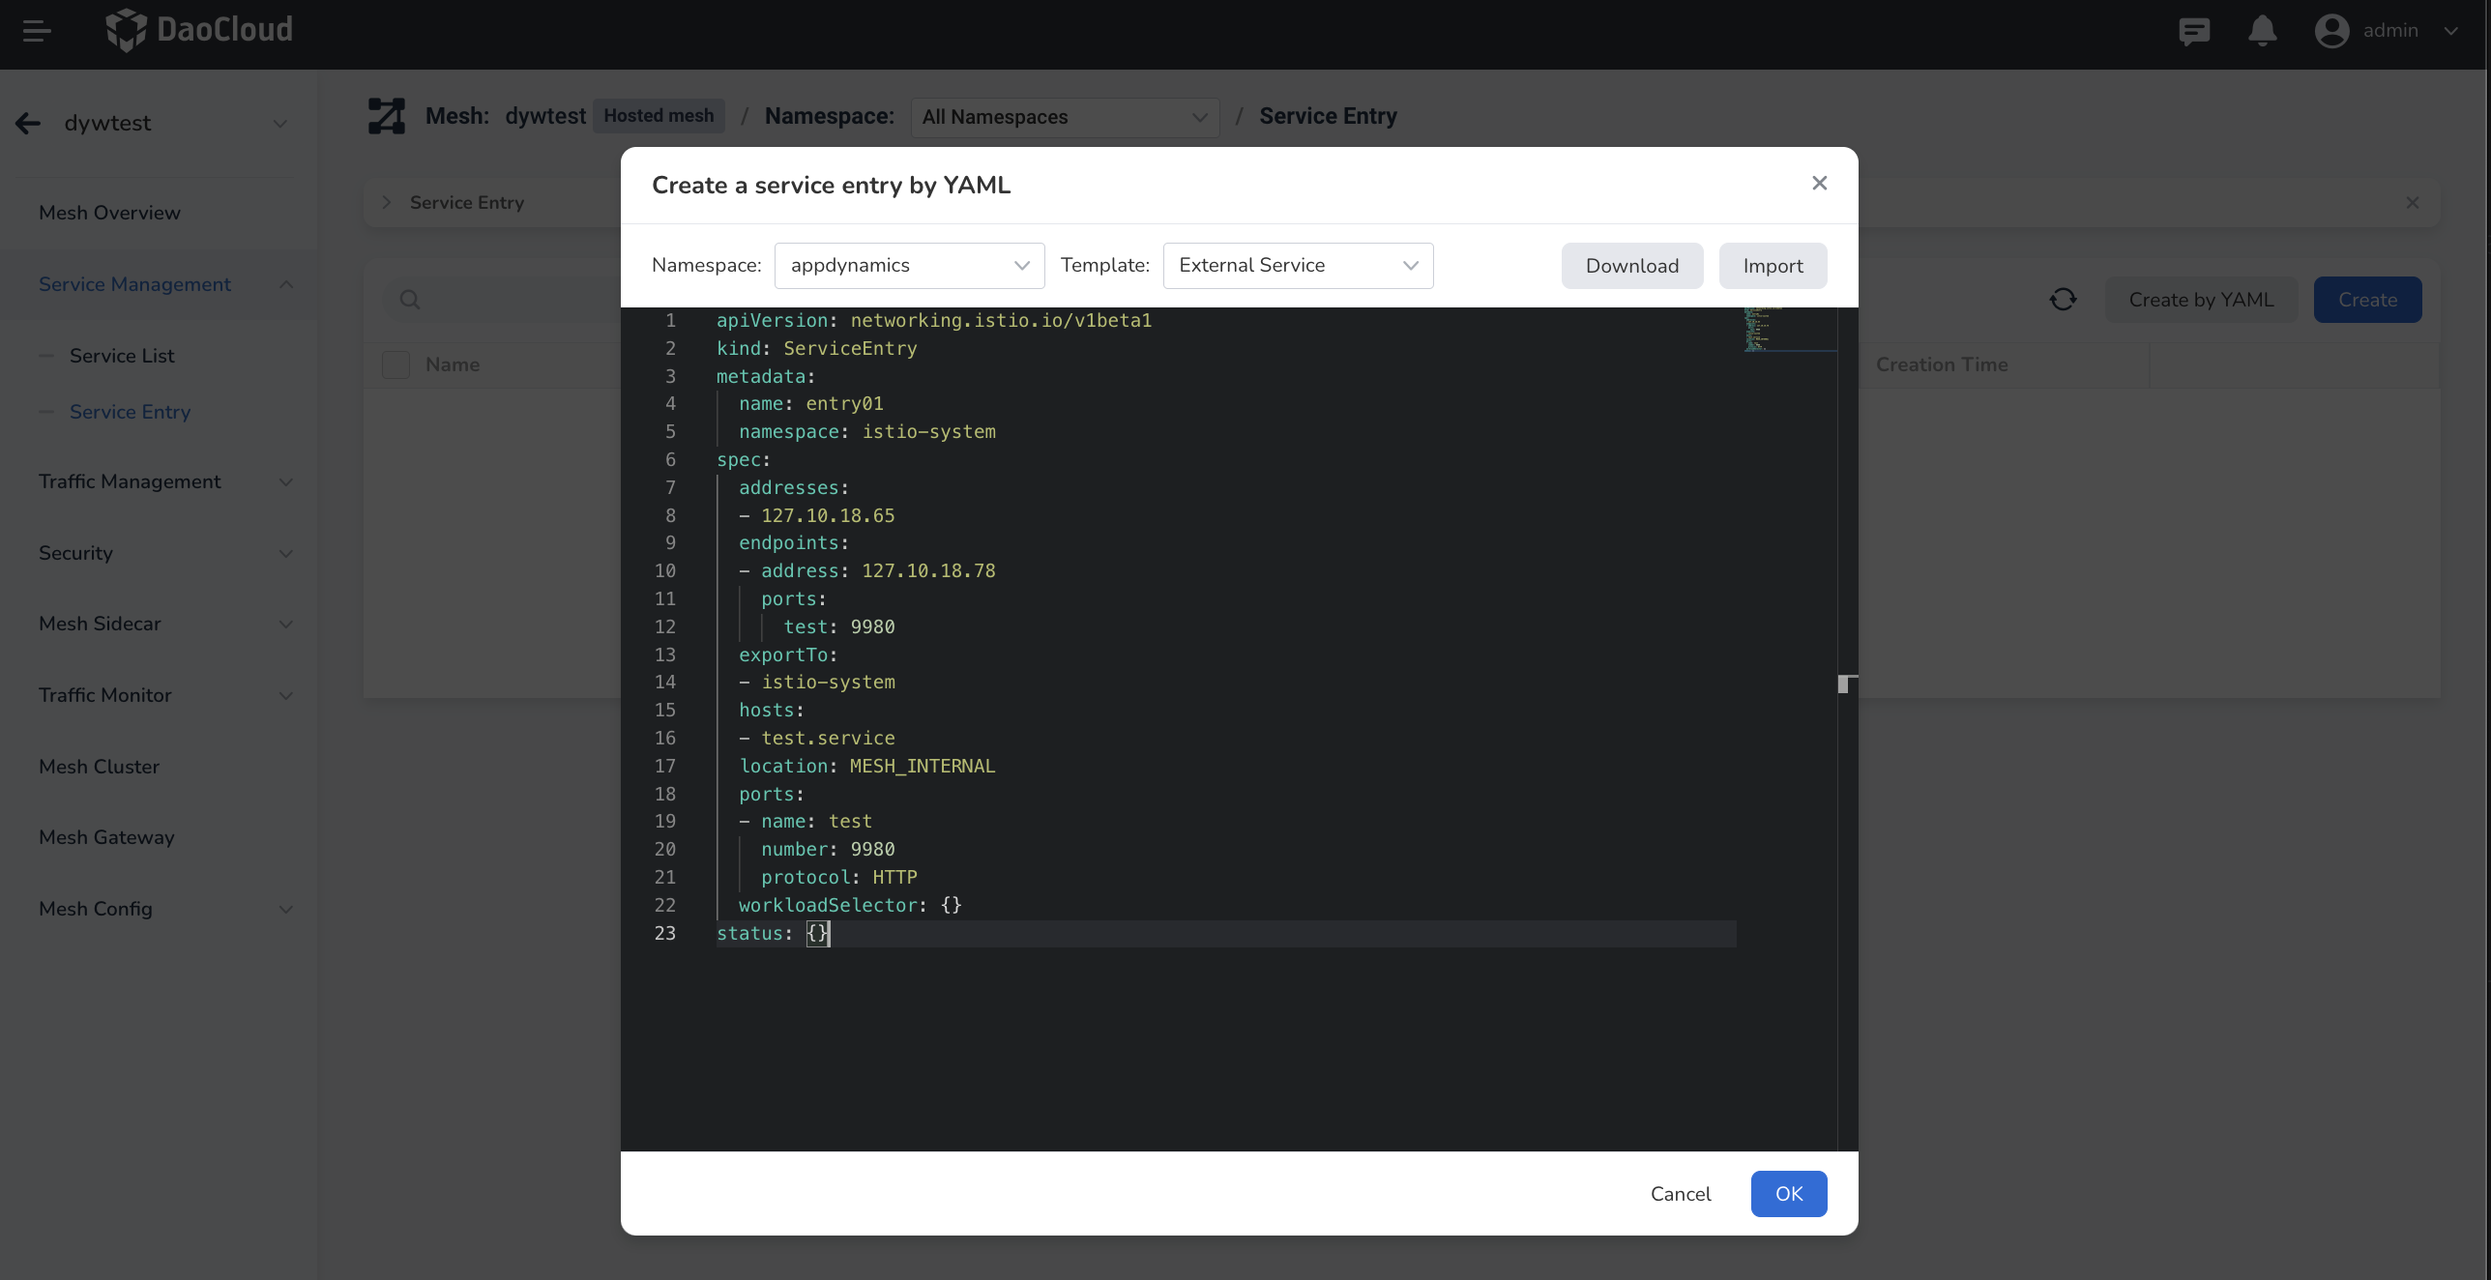Click the DaoCloud logo
The height and width of the screenshot is (1280, 2491).
pos(199,30)
